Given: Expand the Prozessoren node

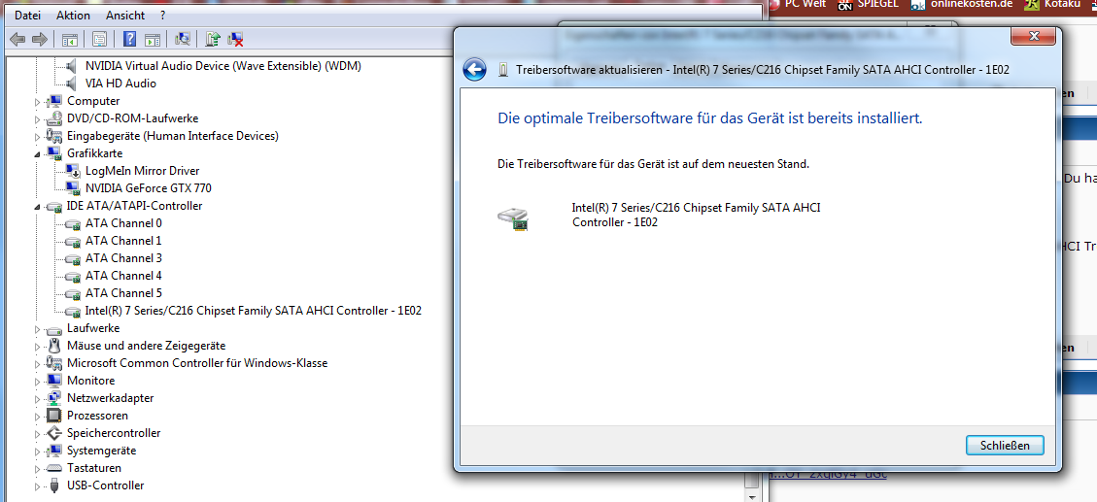Looking at the screenshot, I should click(x=38, y=416).
